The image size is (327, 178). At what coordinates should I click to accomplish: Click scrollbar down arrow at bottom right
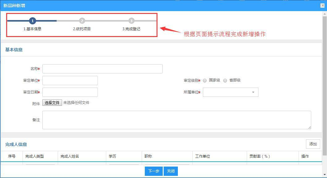pyautogui.click(x=325, y=175)
